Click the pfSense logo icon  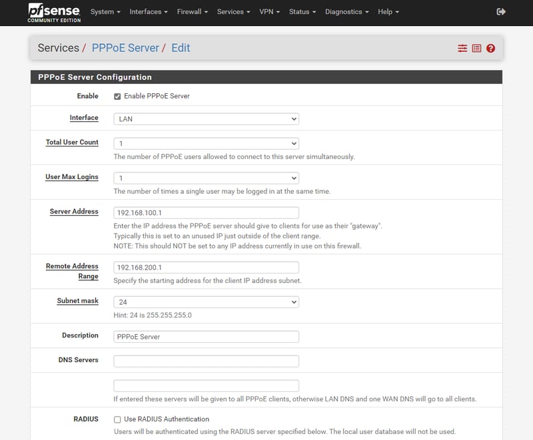click(53, 11)
